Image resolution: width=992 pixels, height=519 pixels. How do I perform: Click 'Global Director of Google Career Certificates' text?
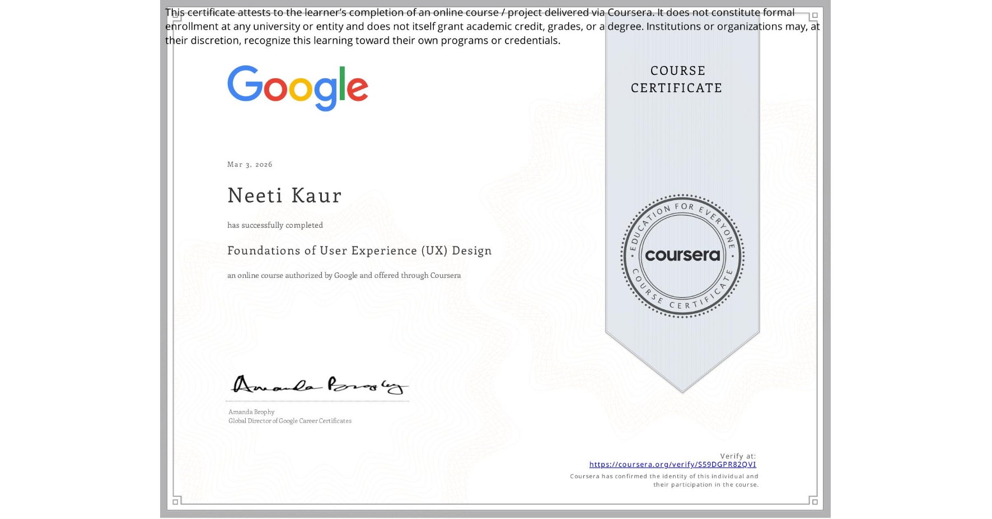pos(290,421)
